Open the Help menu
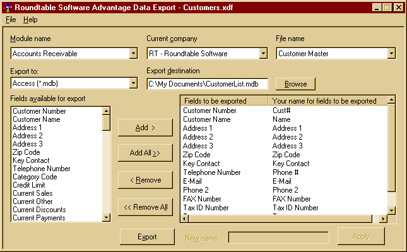Screen dimensions: 407x252 (x=30, y=20)
